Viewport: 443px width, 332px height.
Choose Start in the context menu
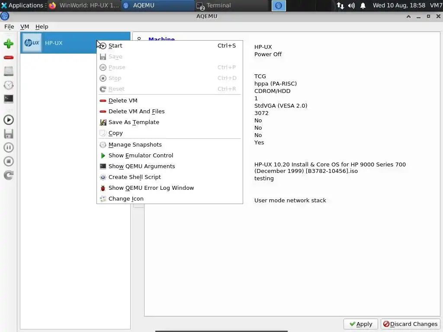coord(170,46)
